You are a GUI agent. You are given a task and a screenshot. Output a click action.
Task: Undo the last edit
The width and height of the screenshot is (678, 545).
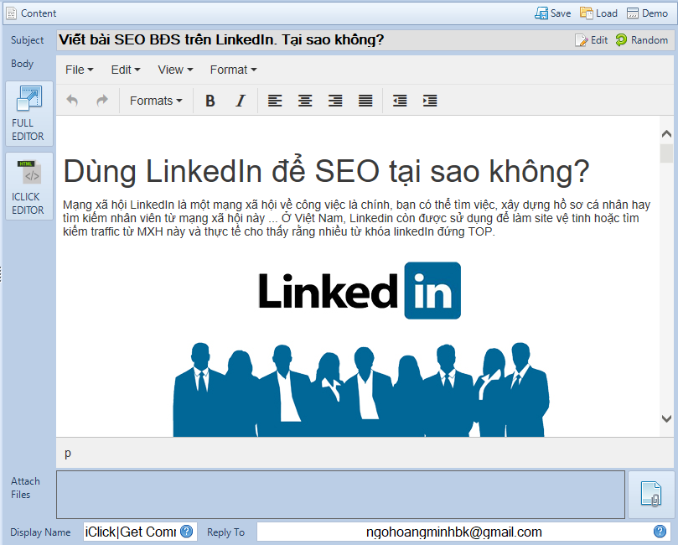(x=72, y=101)
